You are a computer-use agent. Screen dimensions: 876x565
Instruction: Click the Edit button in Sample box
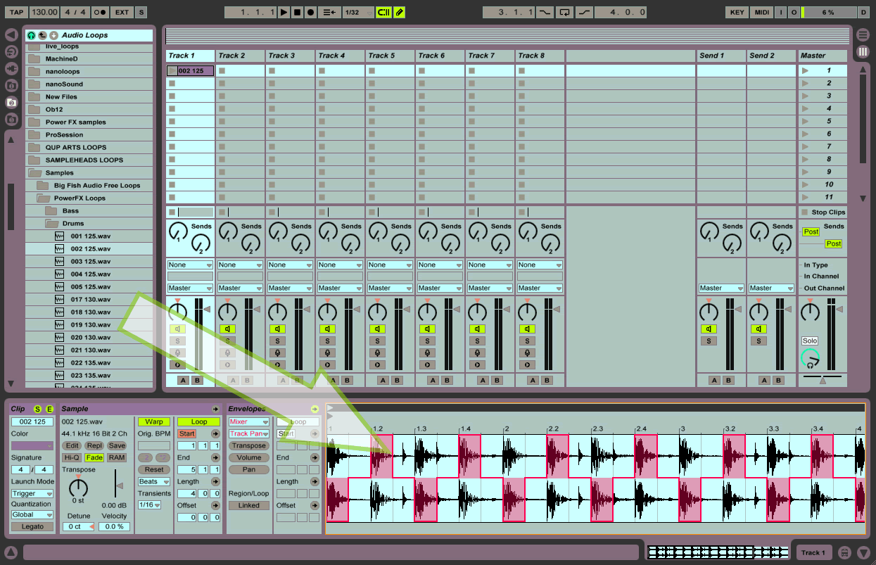point(72,445)
